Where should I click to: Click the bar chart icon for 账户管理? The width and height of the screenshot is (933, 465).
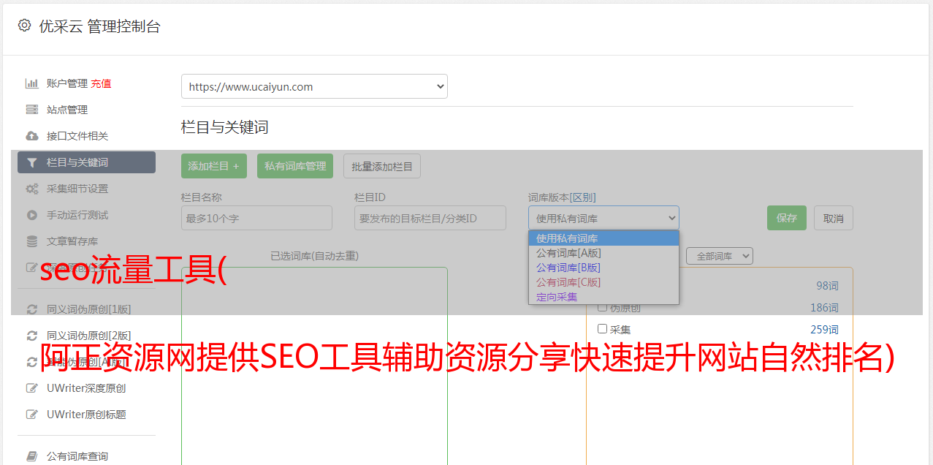[31, 83]
